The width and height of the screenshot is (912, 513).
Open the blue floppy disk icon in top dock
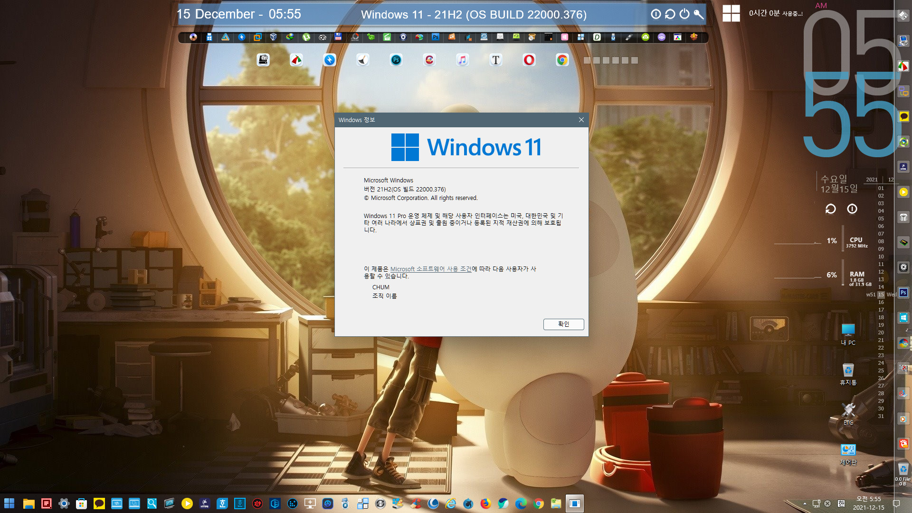pyautogui.click(x=338, y=37)
